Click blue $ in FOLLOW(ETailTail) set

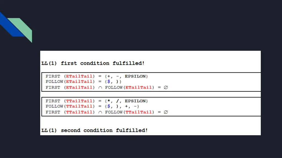109,82
